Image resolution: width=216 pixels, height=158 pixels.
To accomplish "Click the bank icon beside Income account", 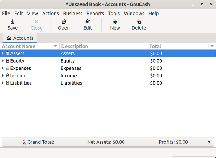I will (x=8, y=76).
